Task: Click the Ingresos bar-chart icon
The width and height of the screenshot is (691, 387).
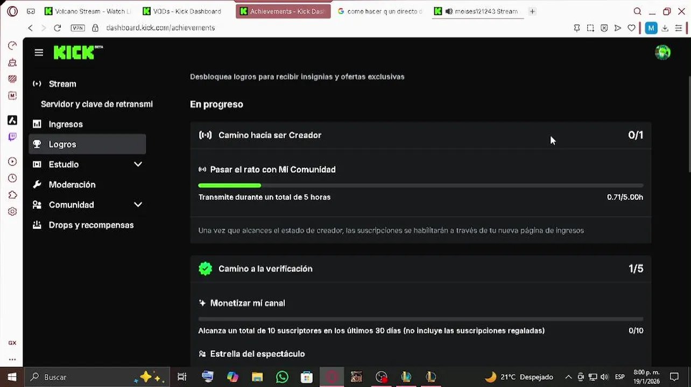Action: click(37, 124)
